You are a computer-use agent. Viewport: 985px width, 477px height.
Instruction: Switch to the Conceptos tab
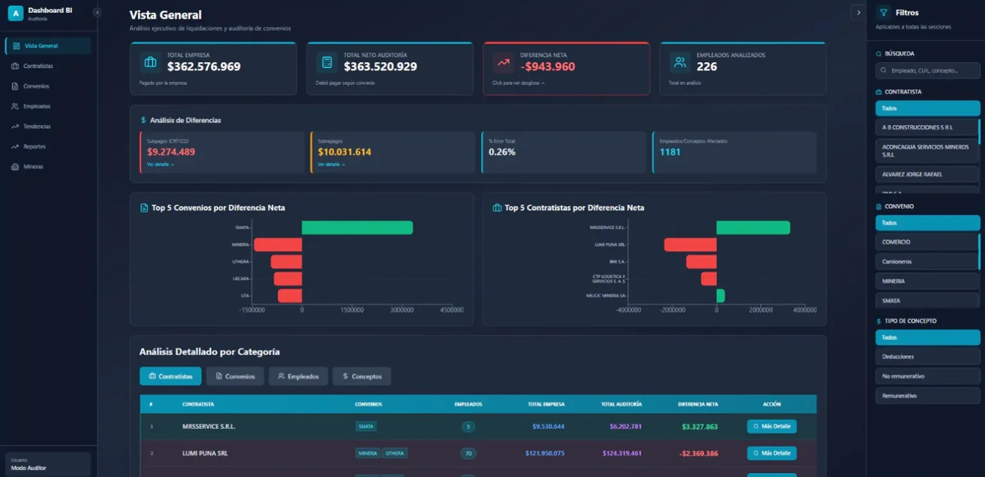click(x=361, y=376)
